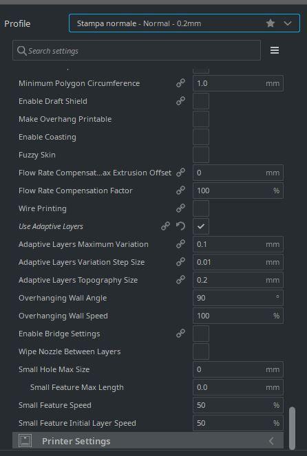The height and width of the screenshot is (456, 307).
Task: Expand the Printer Settings section arrow
Action: coord(271,441)
